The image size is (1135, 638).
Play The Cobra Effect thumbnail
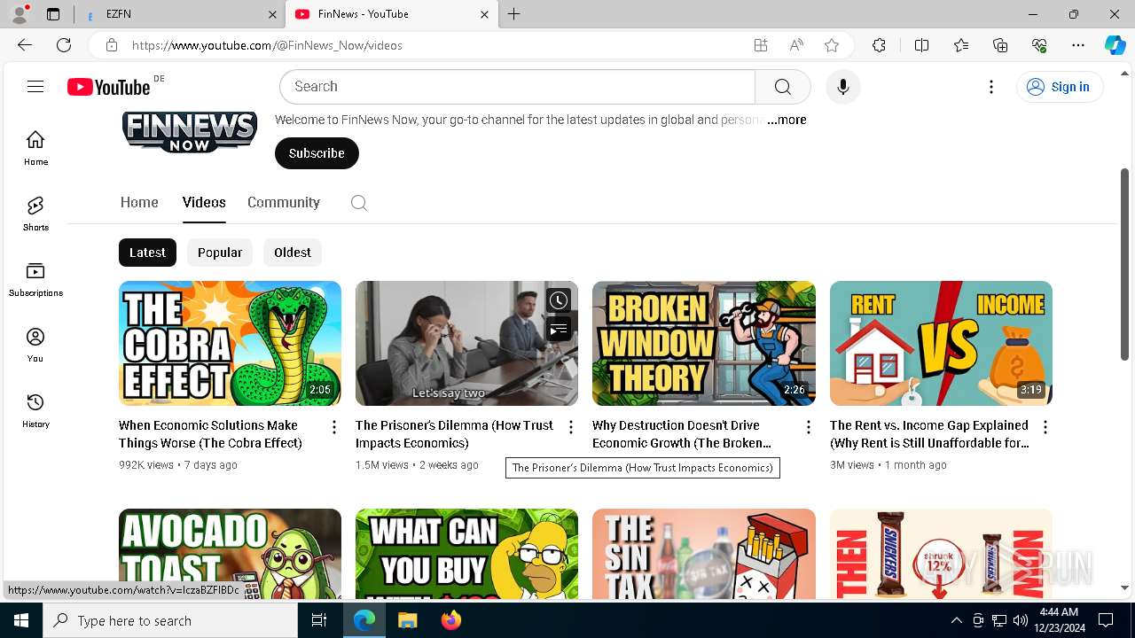point(230,343)
